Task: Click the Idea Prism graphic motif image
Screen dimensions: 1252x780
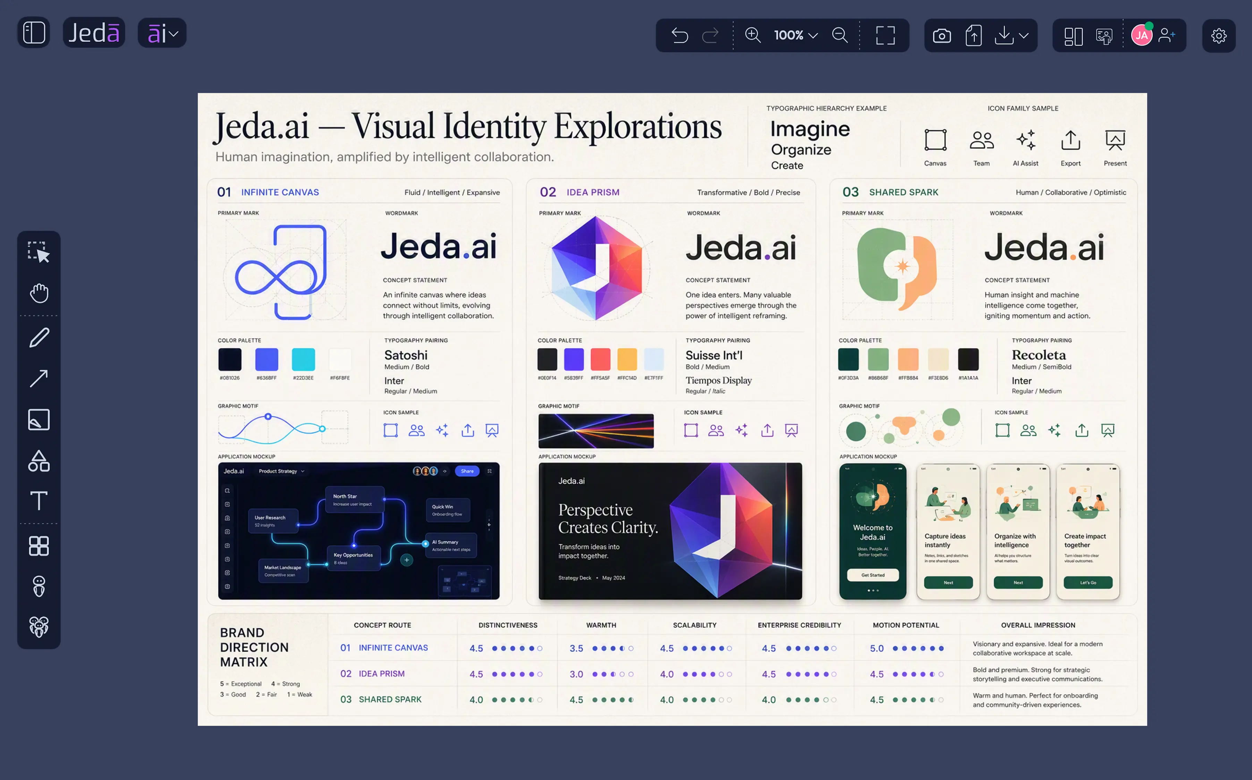Action: 596,431
